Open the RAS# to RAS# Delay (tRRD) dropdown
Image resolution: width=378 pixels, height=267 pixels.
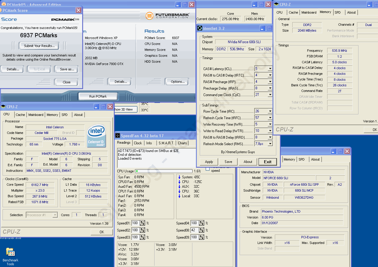point(270,137)
